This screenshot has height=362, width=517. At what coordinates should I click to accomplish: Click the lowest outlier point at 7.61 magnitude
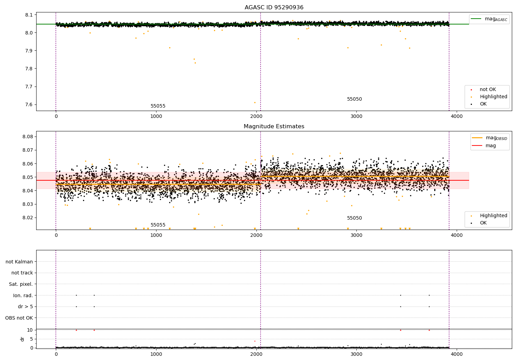point(255,102)
